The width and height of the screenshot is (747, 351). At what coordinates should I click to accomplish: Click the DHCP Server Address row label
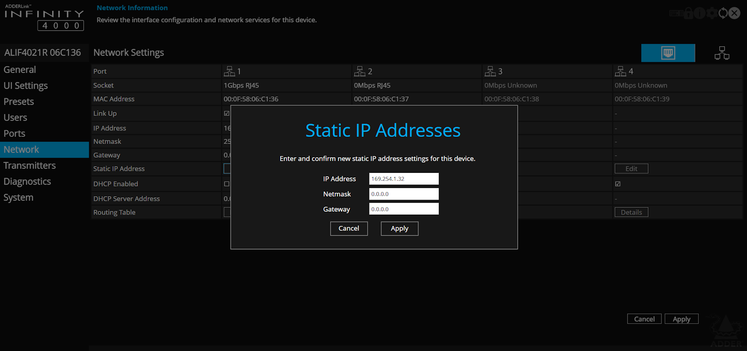pyautogui.click(x=127, y=199)
